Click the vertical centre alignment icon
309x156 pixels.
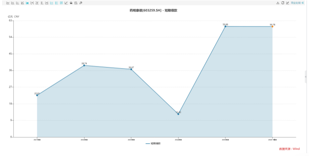tap(37, 3)
